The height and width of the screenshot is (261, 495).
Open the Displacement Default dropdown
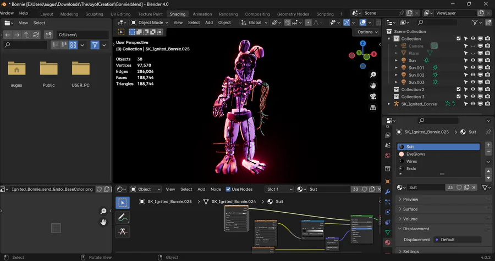coord(458,240)
